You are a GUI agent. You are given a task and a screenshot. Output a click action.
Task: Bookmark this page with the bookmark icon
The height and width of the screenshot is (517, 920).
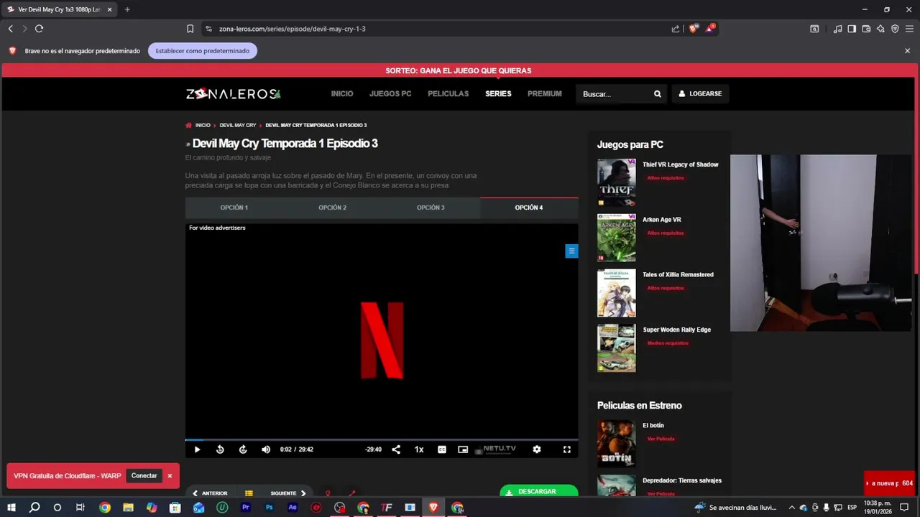click(x=190, y=29)
